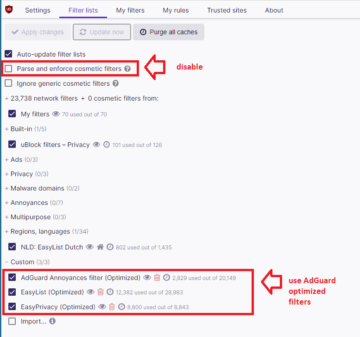Click the Purge all caches button
360x337 pixels.
coord(169,32)
